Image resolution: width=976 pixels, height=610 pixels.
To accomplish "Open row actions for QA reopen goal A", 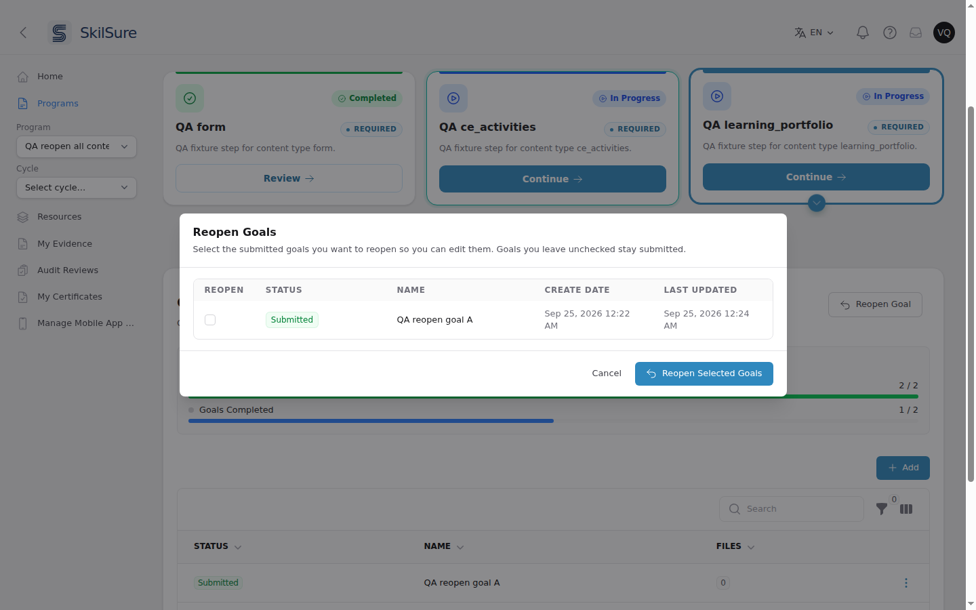I will tap(906, 583).
